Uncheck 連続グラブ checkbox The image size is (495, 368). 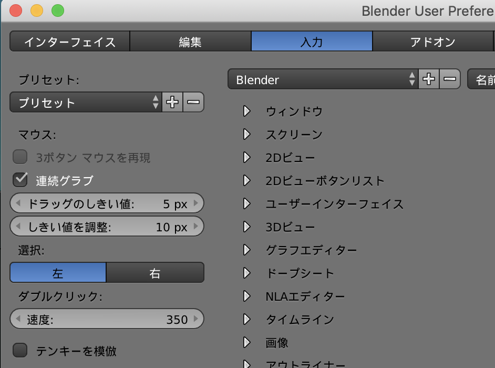[x=20, y=180]
